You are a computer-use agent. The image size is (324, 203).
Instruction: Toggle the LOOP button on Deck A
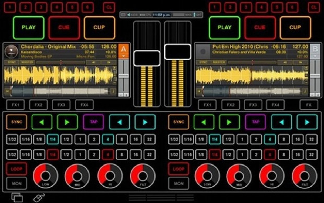click(x=17, y=169)
